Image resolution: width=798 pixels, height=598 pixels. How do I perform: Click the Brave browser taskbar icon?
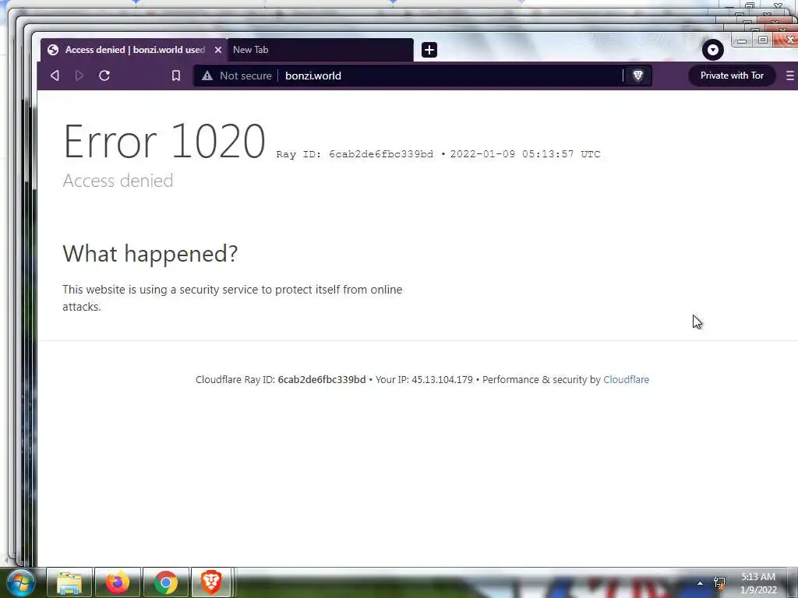[x=211, y=582]
